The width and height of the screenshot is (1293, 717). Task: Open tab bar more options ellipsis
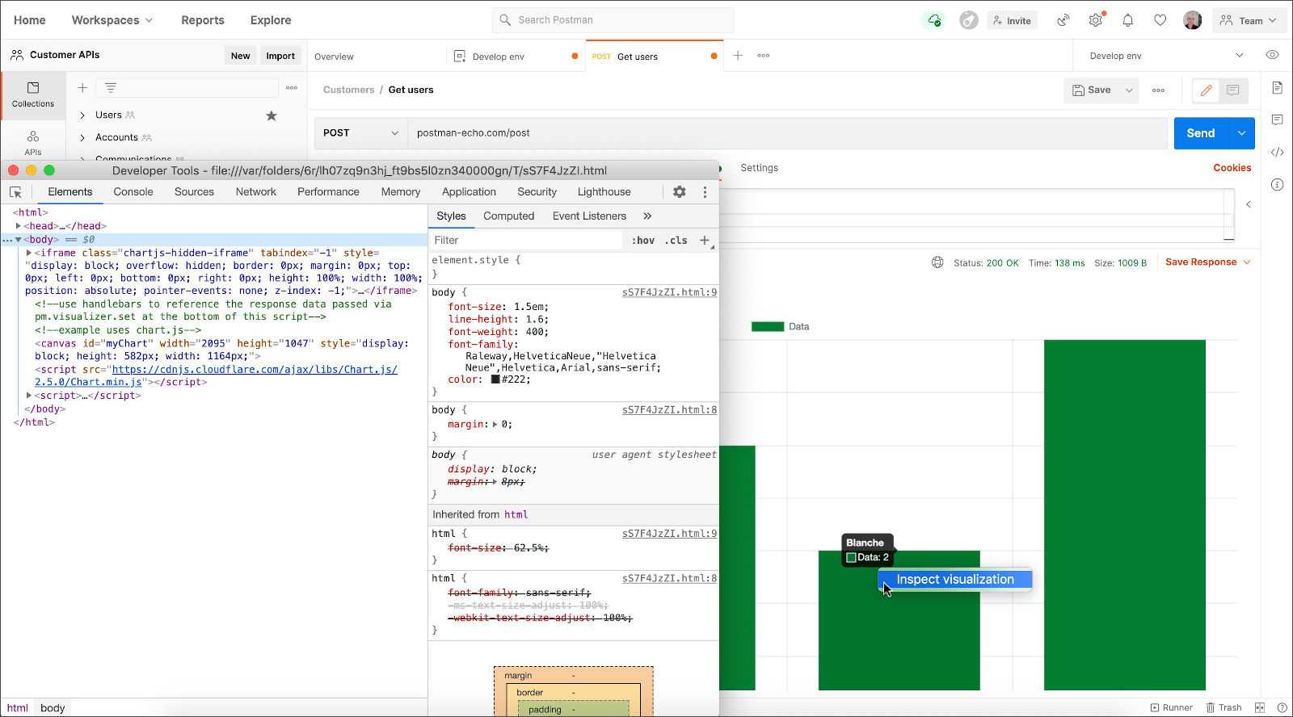(764, 56)
